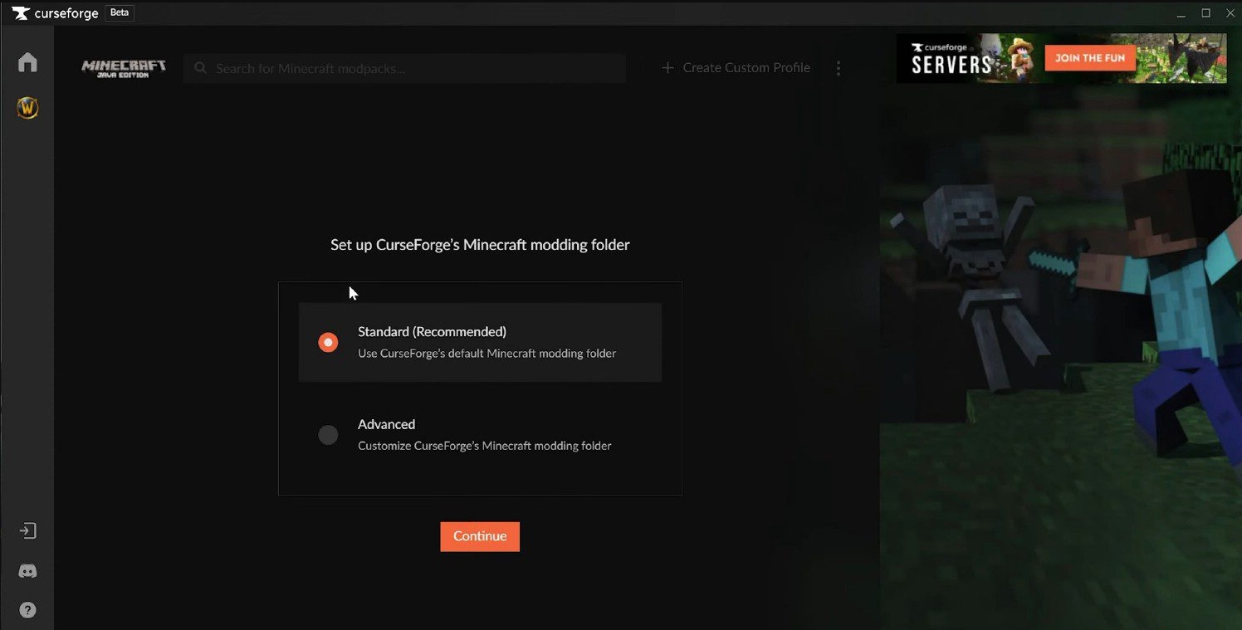This screenshot has width=1242, height=630.
Task: Click the Beta badge in title bar
Action: (x=120, y=13)
